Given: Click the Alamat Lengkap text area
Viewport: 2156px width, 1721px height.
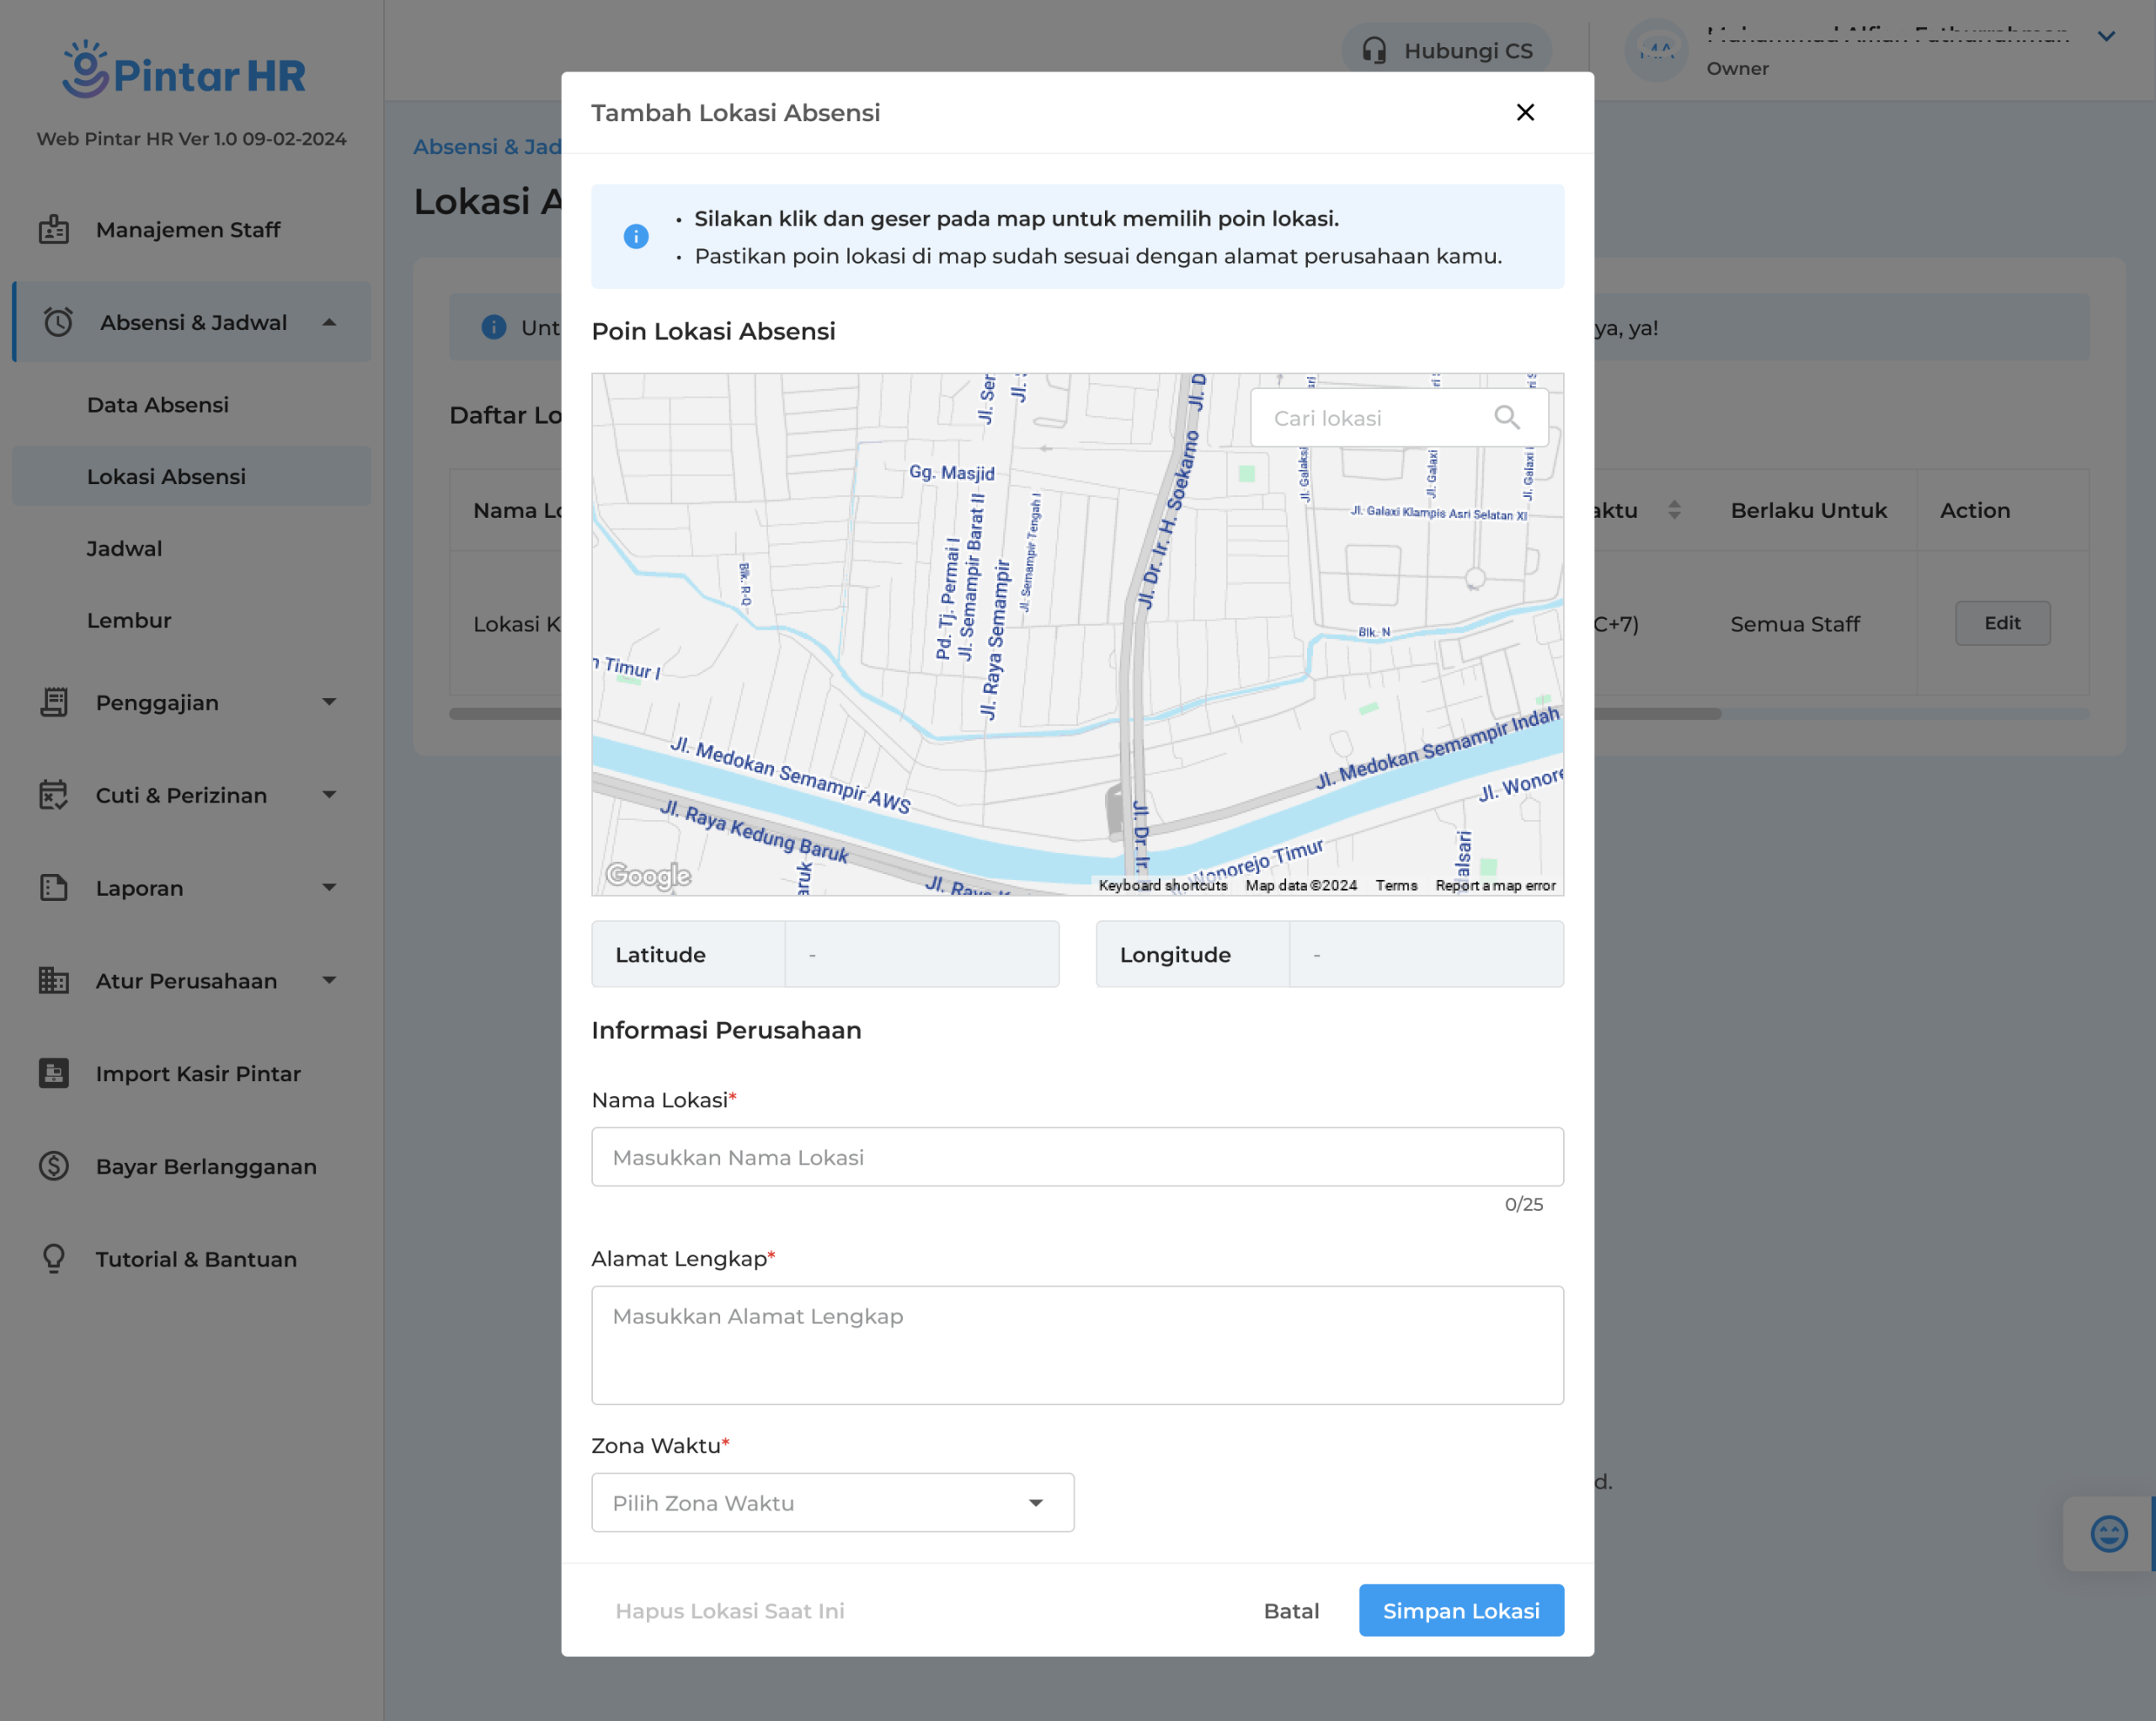Looking at the screenshot, I should (x=1077, y=1345).
